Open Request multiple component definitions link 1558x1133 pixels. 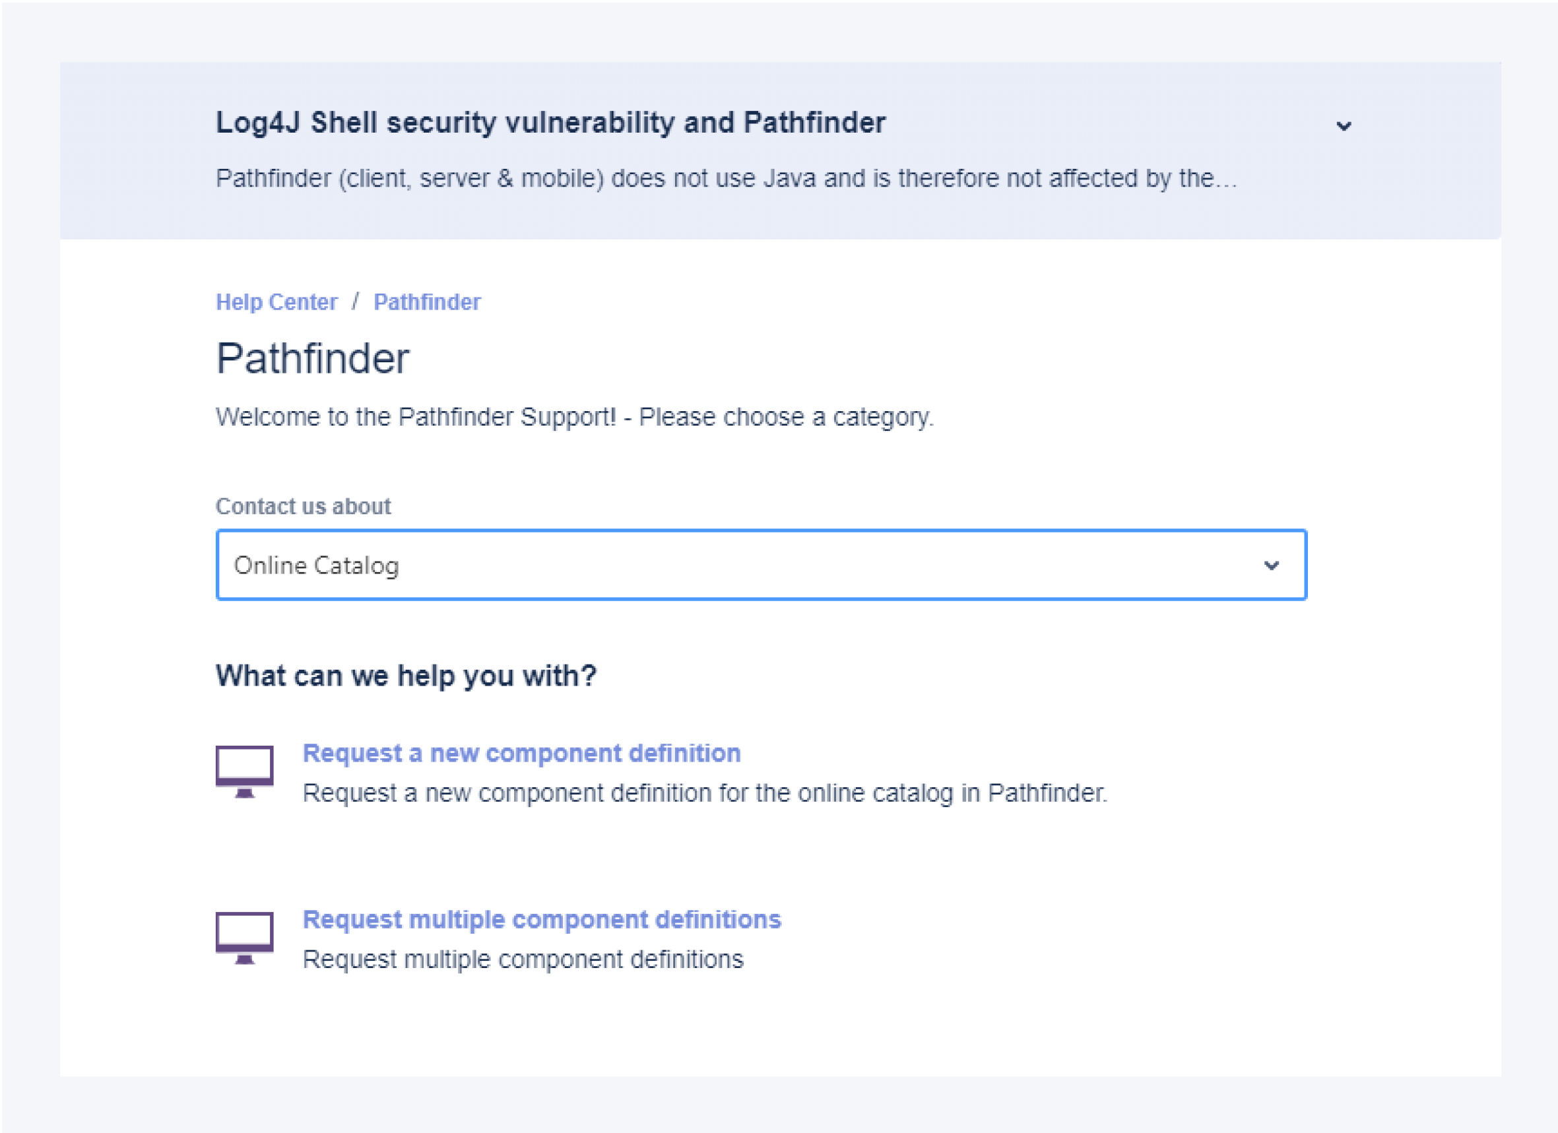tap(541, 919)
